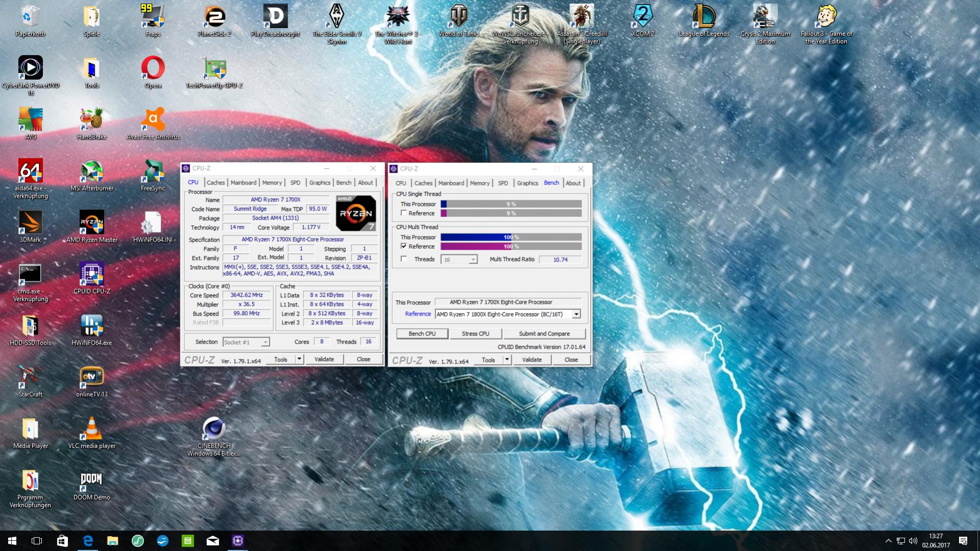Launch the DOOM Demo shortcut
The height and width of the screenshot is (551, 980).
(x=92, y=485)
